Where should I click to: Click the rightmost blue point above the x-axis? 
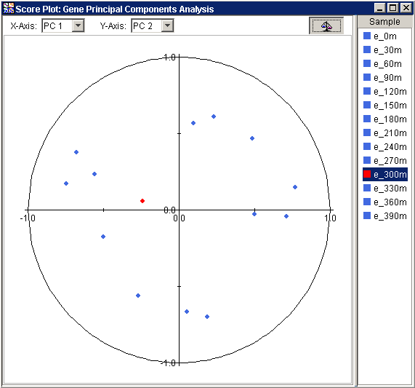pyautogui.click(x=295, y=187)
